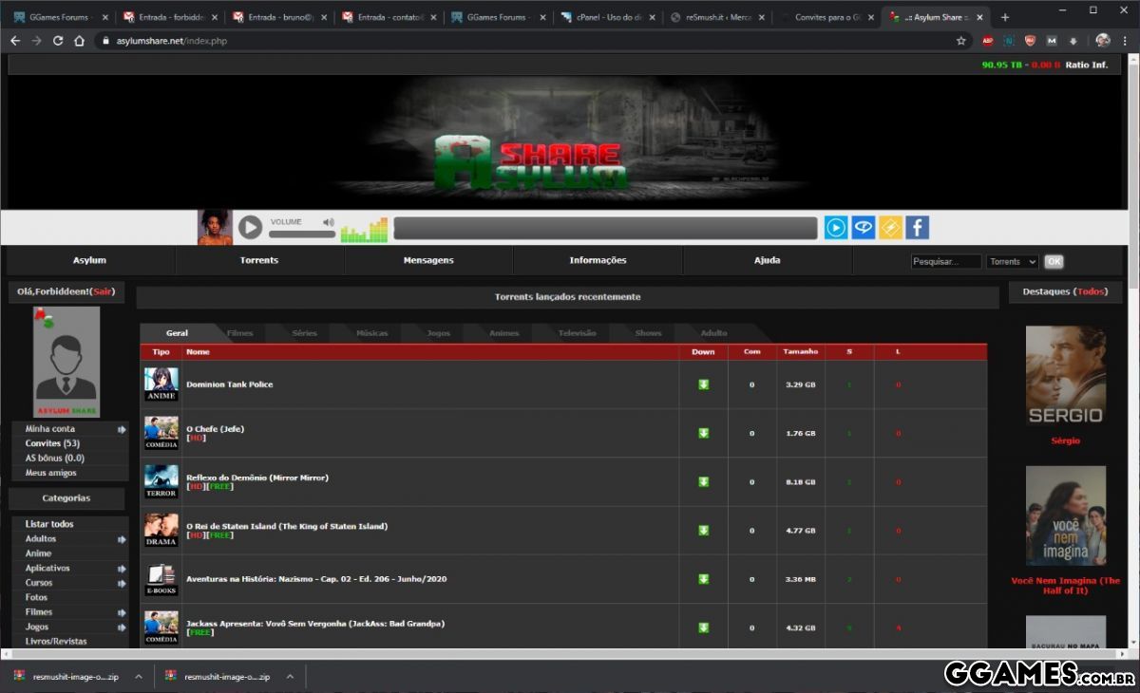Click green download arrow for O Chefe (Jefe)
Image resolution: width=1140 pixels, height=693 pixels.
click(x=703, y=433)
